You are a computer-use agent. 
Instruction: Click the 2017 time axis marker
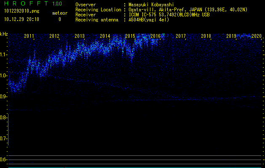(x=181, y=36)
